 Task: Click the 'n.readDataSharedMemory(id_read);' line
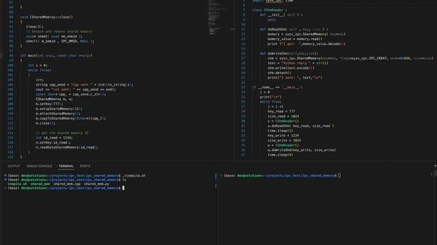(x=67, y=148)
